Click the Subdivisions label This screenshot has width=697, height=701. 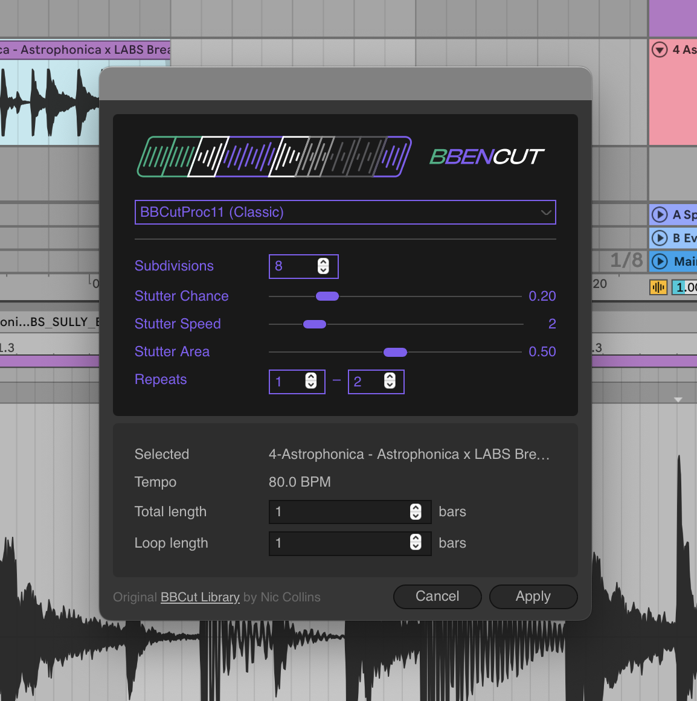pyautogui.click(x=174, y=266)
